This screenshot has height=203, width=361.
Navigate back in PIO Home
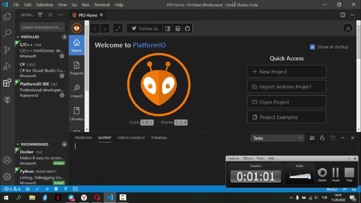(x=95, y=28)
